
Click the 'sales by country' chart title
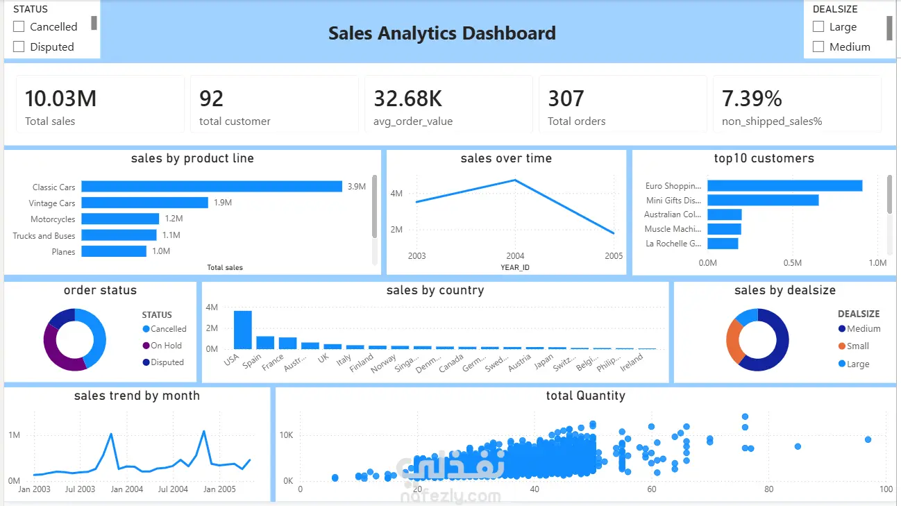[435, 290]
